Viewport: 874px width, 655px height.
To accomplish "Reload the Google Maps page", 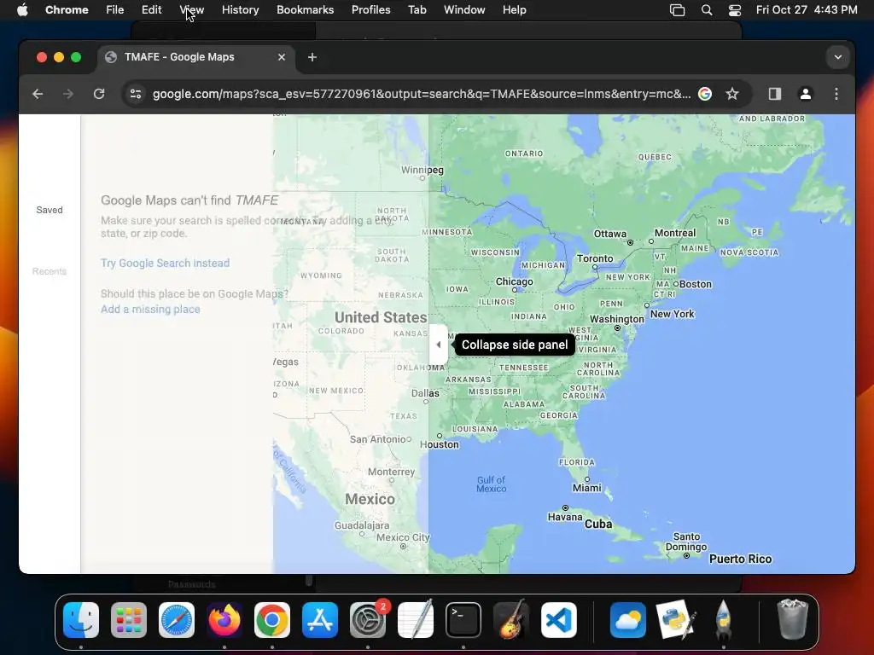I will [99, 94].
